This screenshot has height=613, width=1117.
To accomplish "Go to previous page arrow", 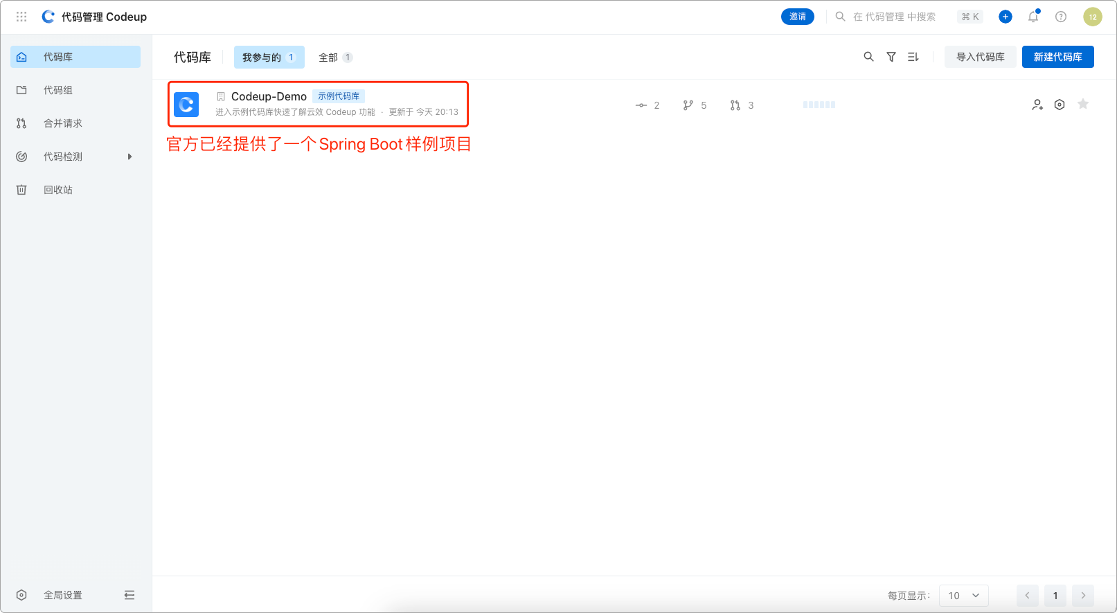I will tap(1028, 596).
